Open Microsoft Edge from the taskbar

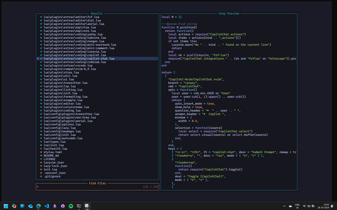(x=39, y=206)
